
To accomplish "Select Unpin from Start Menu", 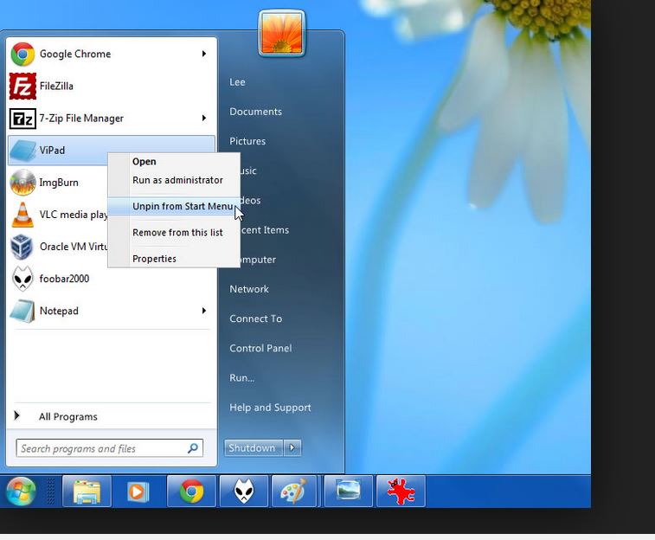I will coord(183,206).
